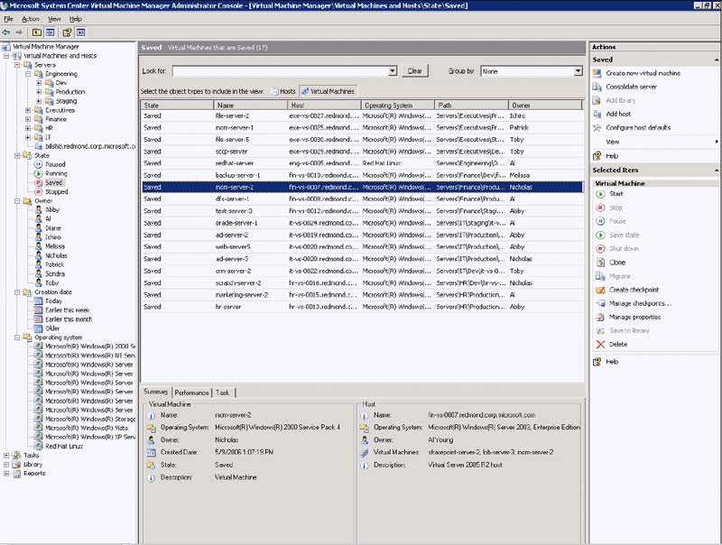
Task: Select the Running state filter
Action: tap(55, 173)
